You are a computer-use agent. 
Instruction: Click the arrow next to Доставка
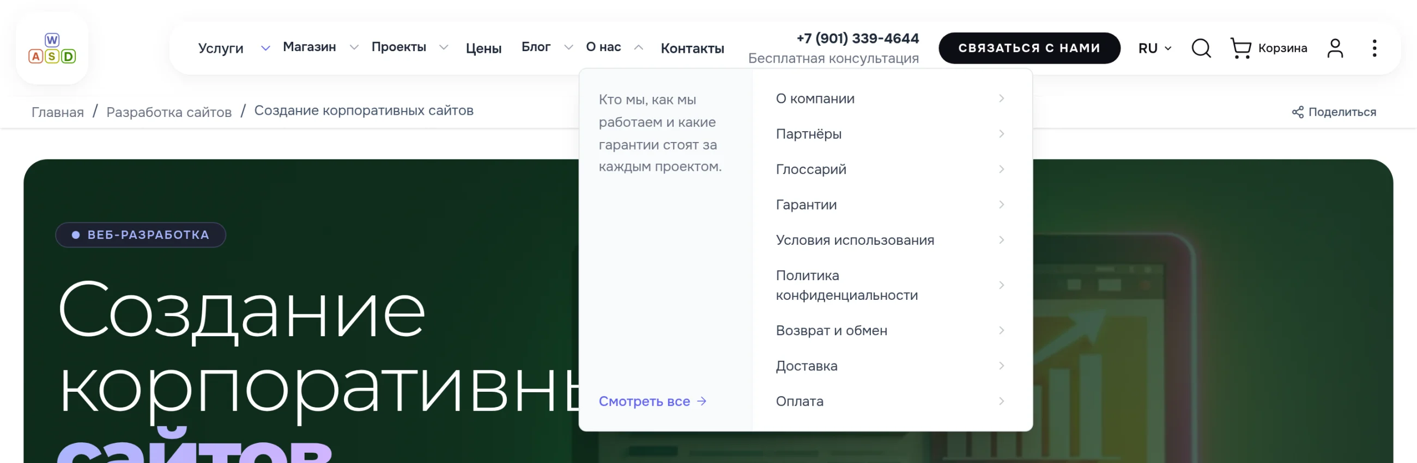pyautogui.click(x=1001, y=366)
